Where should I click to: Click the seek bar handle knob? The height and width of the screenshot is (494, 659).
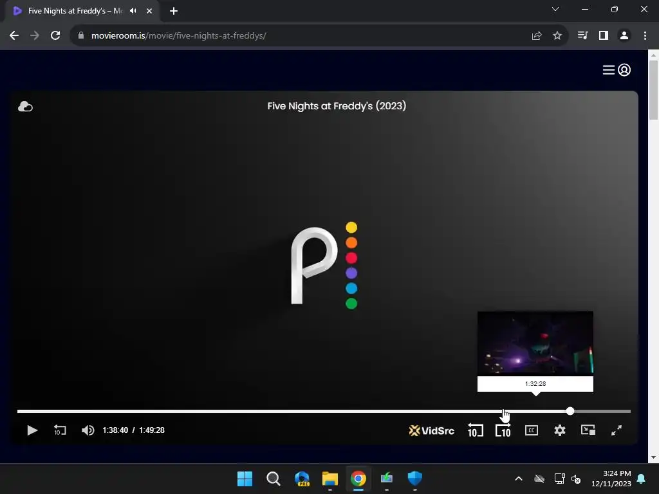pos(570,411)
